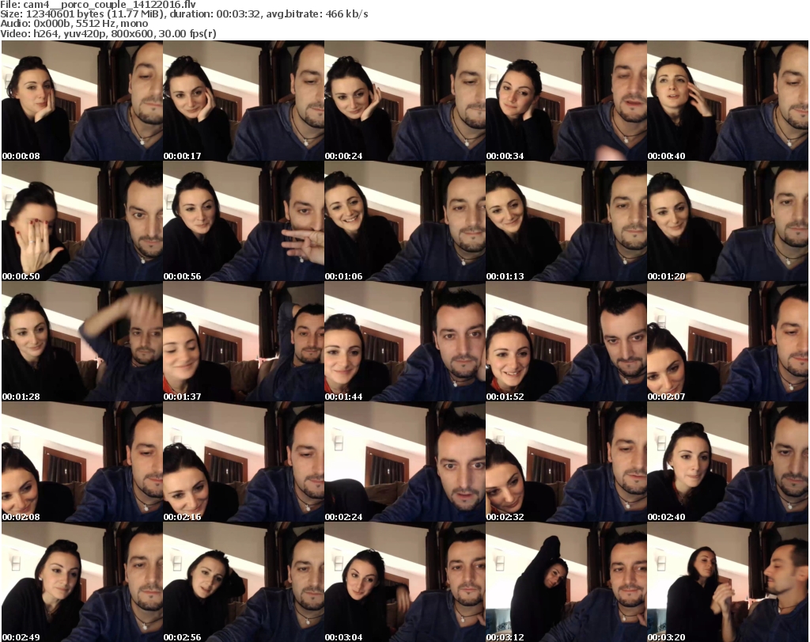Select the thumbnail timestamped 00:01:52

566,342
